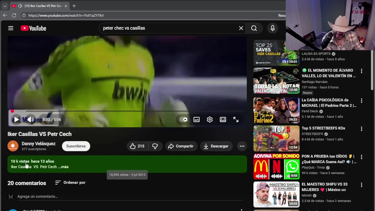Open Danny Velásquez channel name link
The width and height of the screenshot is (375, 211).
click(x=38, y=143)
